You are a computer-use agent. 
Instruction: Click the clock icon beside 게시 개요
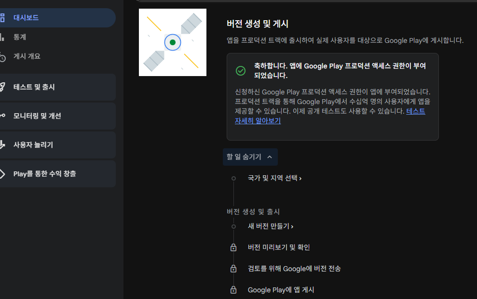point(2,57)
